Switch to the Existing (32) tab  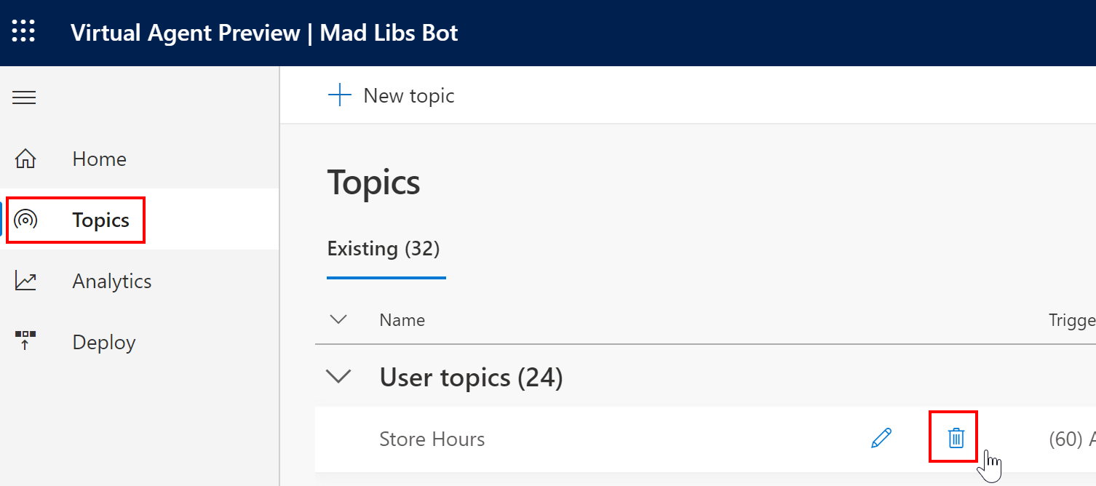[384, 248]
